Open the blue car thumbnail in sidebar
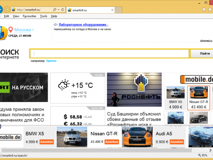Viewport: 213px width, 160px height. (176, 118)
